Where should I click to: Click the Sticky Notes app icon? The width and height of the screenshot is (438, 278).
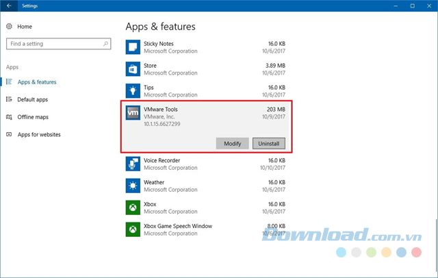(133, 47)
